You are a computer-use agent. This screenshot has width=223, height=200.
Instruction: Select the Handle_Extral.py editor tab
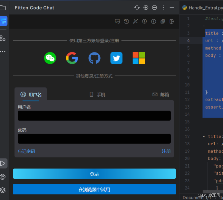point(203,8)
